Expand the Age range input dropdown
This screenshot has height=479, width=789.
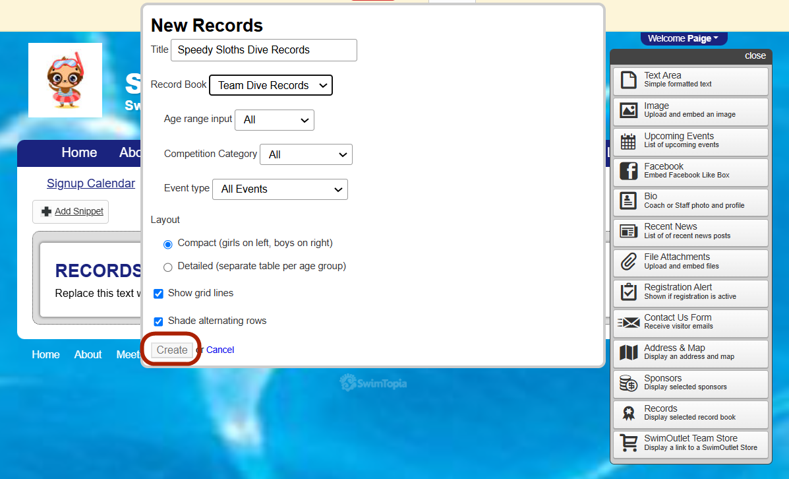tap(274, 120)
